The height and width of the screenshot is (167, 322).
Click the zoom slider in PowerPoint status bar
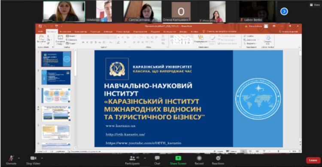click(x=278, y=151)
